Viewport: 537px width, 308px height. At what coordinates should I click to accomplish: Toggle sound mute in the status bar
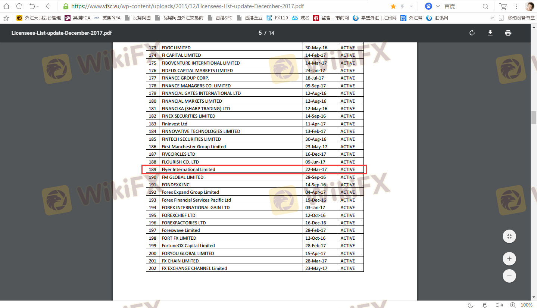click(x=499, y=305)
